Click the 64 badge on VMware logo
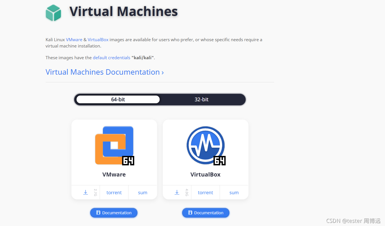This screenshot has width=385, height=226. pos(128,160)
